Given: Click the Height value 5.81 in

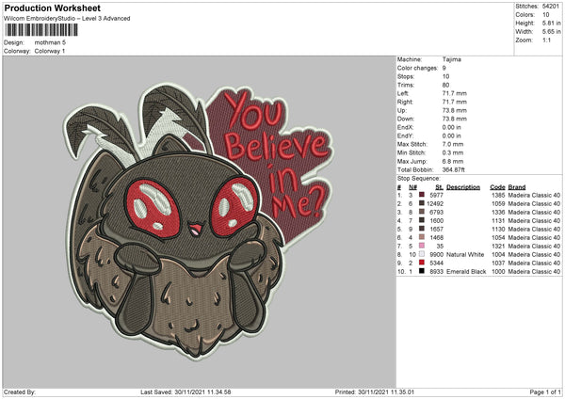Looking at the screenshot, I should [552, 23].
